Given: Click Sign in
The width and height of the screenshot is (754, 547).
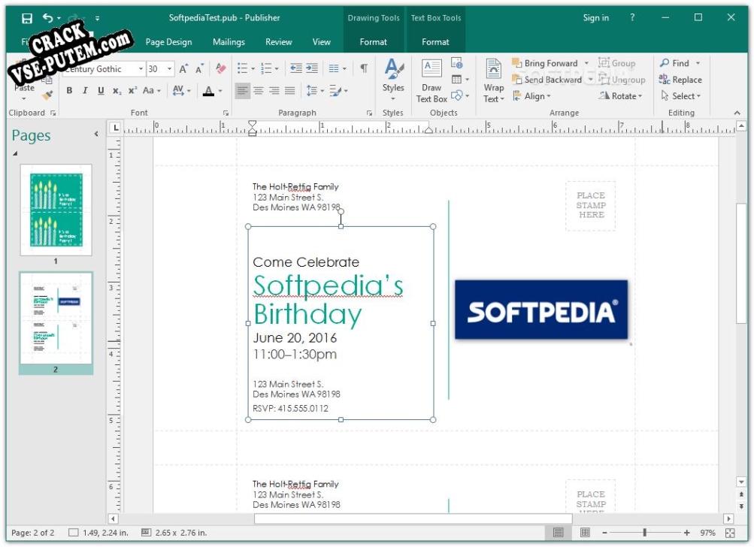Looking at the screenshot, I should coord(596,18).
